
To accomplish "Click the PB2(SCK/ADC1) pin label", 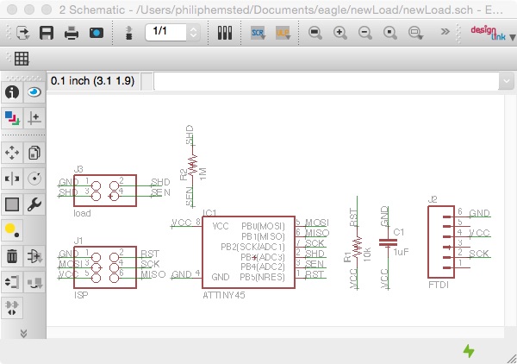I will pos(252,247).
